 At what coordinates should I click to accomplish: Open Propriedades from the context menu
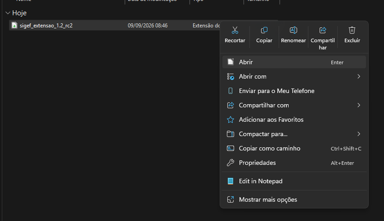tap(294, 163)
